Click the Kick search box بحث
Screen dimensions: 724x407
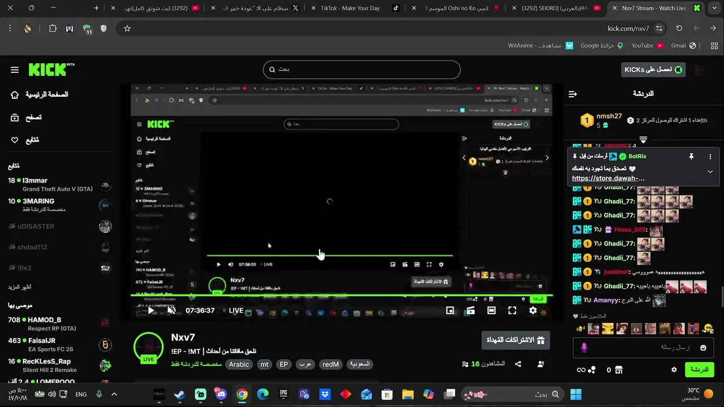pos(361,70)
